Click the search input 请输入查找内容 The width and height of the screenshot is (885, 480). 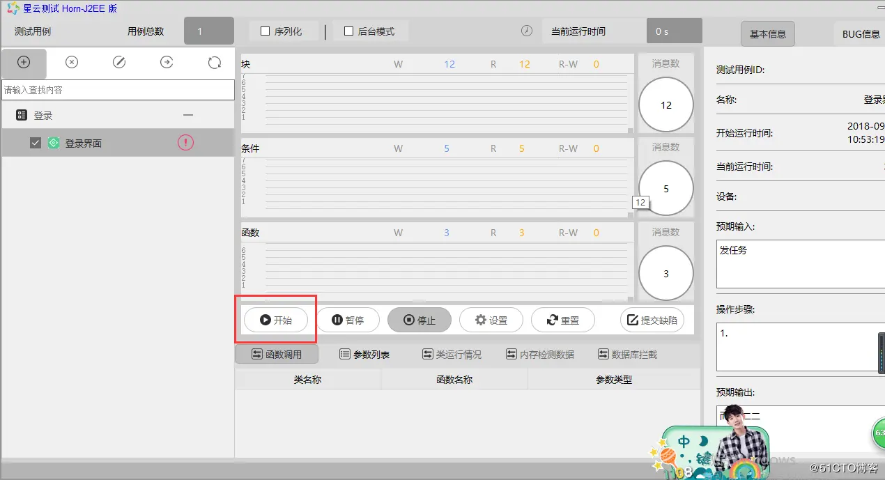118,90
